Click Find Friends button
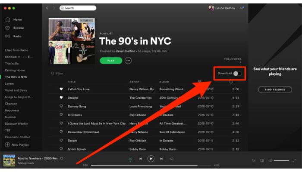302x172 pixels. click(x=275, y=89)
